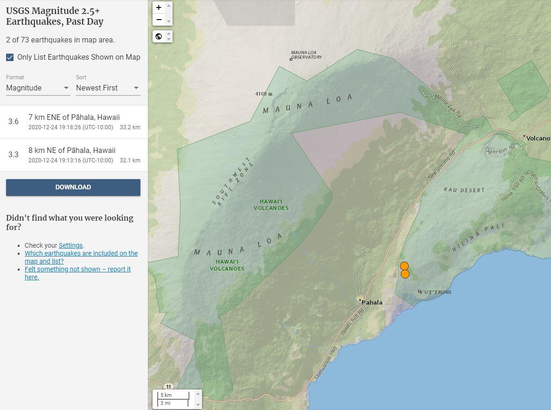Click the lower orange earthquake marker on the map
Screen dimensions: 551x410
(x=405, y=274)
